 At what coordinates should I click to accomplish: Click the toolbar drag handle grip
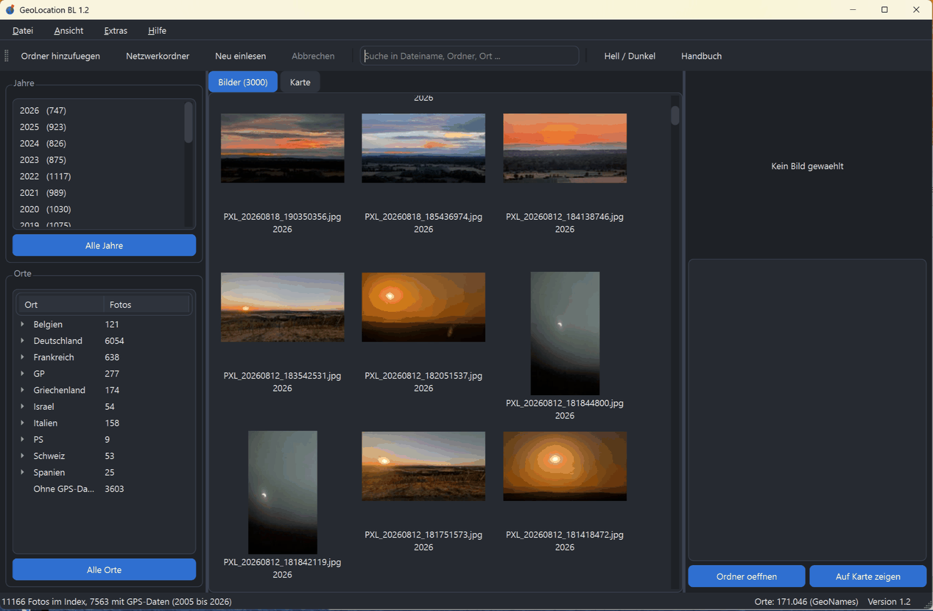(7, 56)
